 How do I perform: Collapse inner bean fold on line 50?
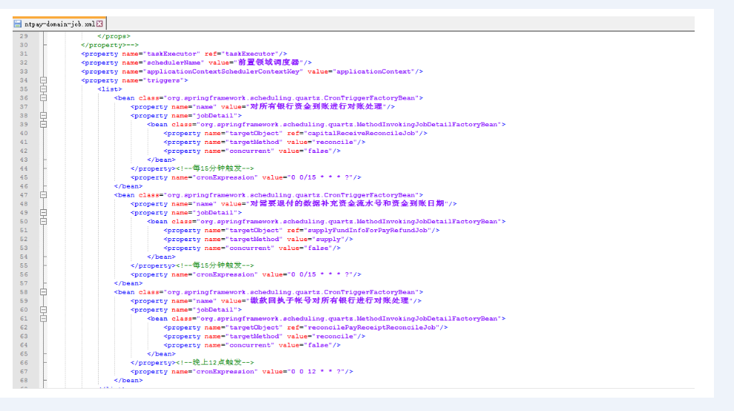(44, 221)
